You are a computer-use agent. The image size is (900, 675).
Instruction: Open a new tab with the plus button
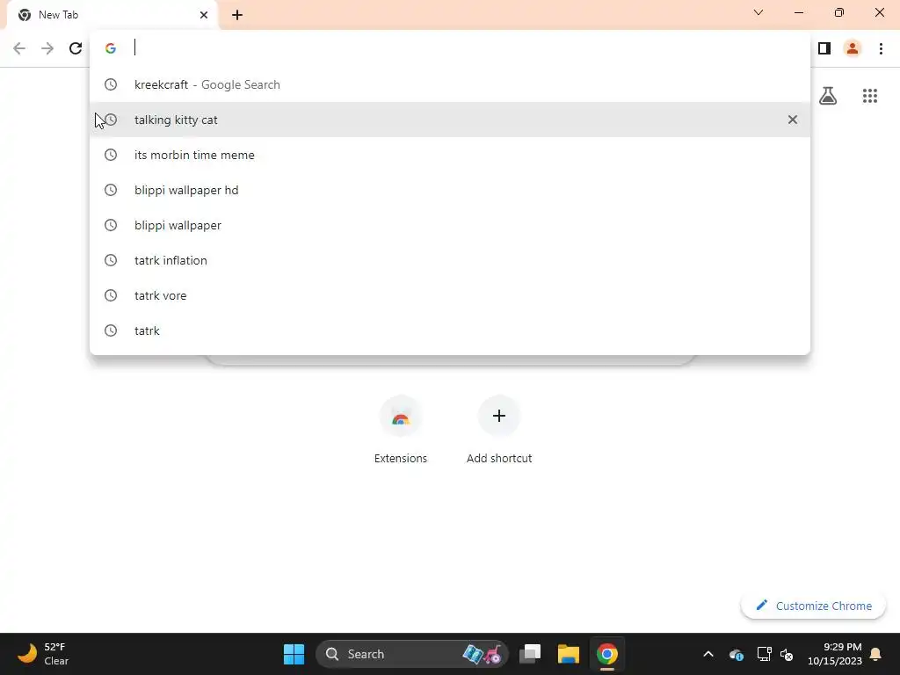click(237, 15)
